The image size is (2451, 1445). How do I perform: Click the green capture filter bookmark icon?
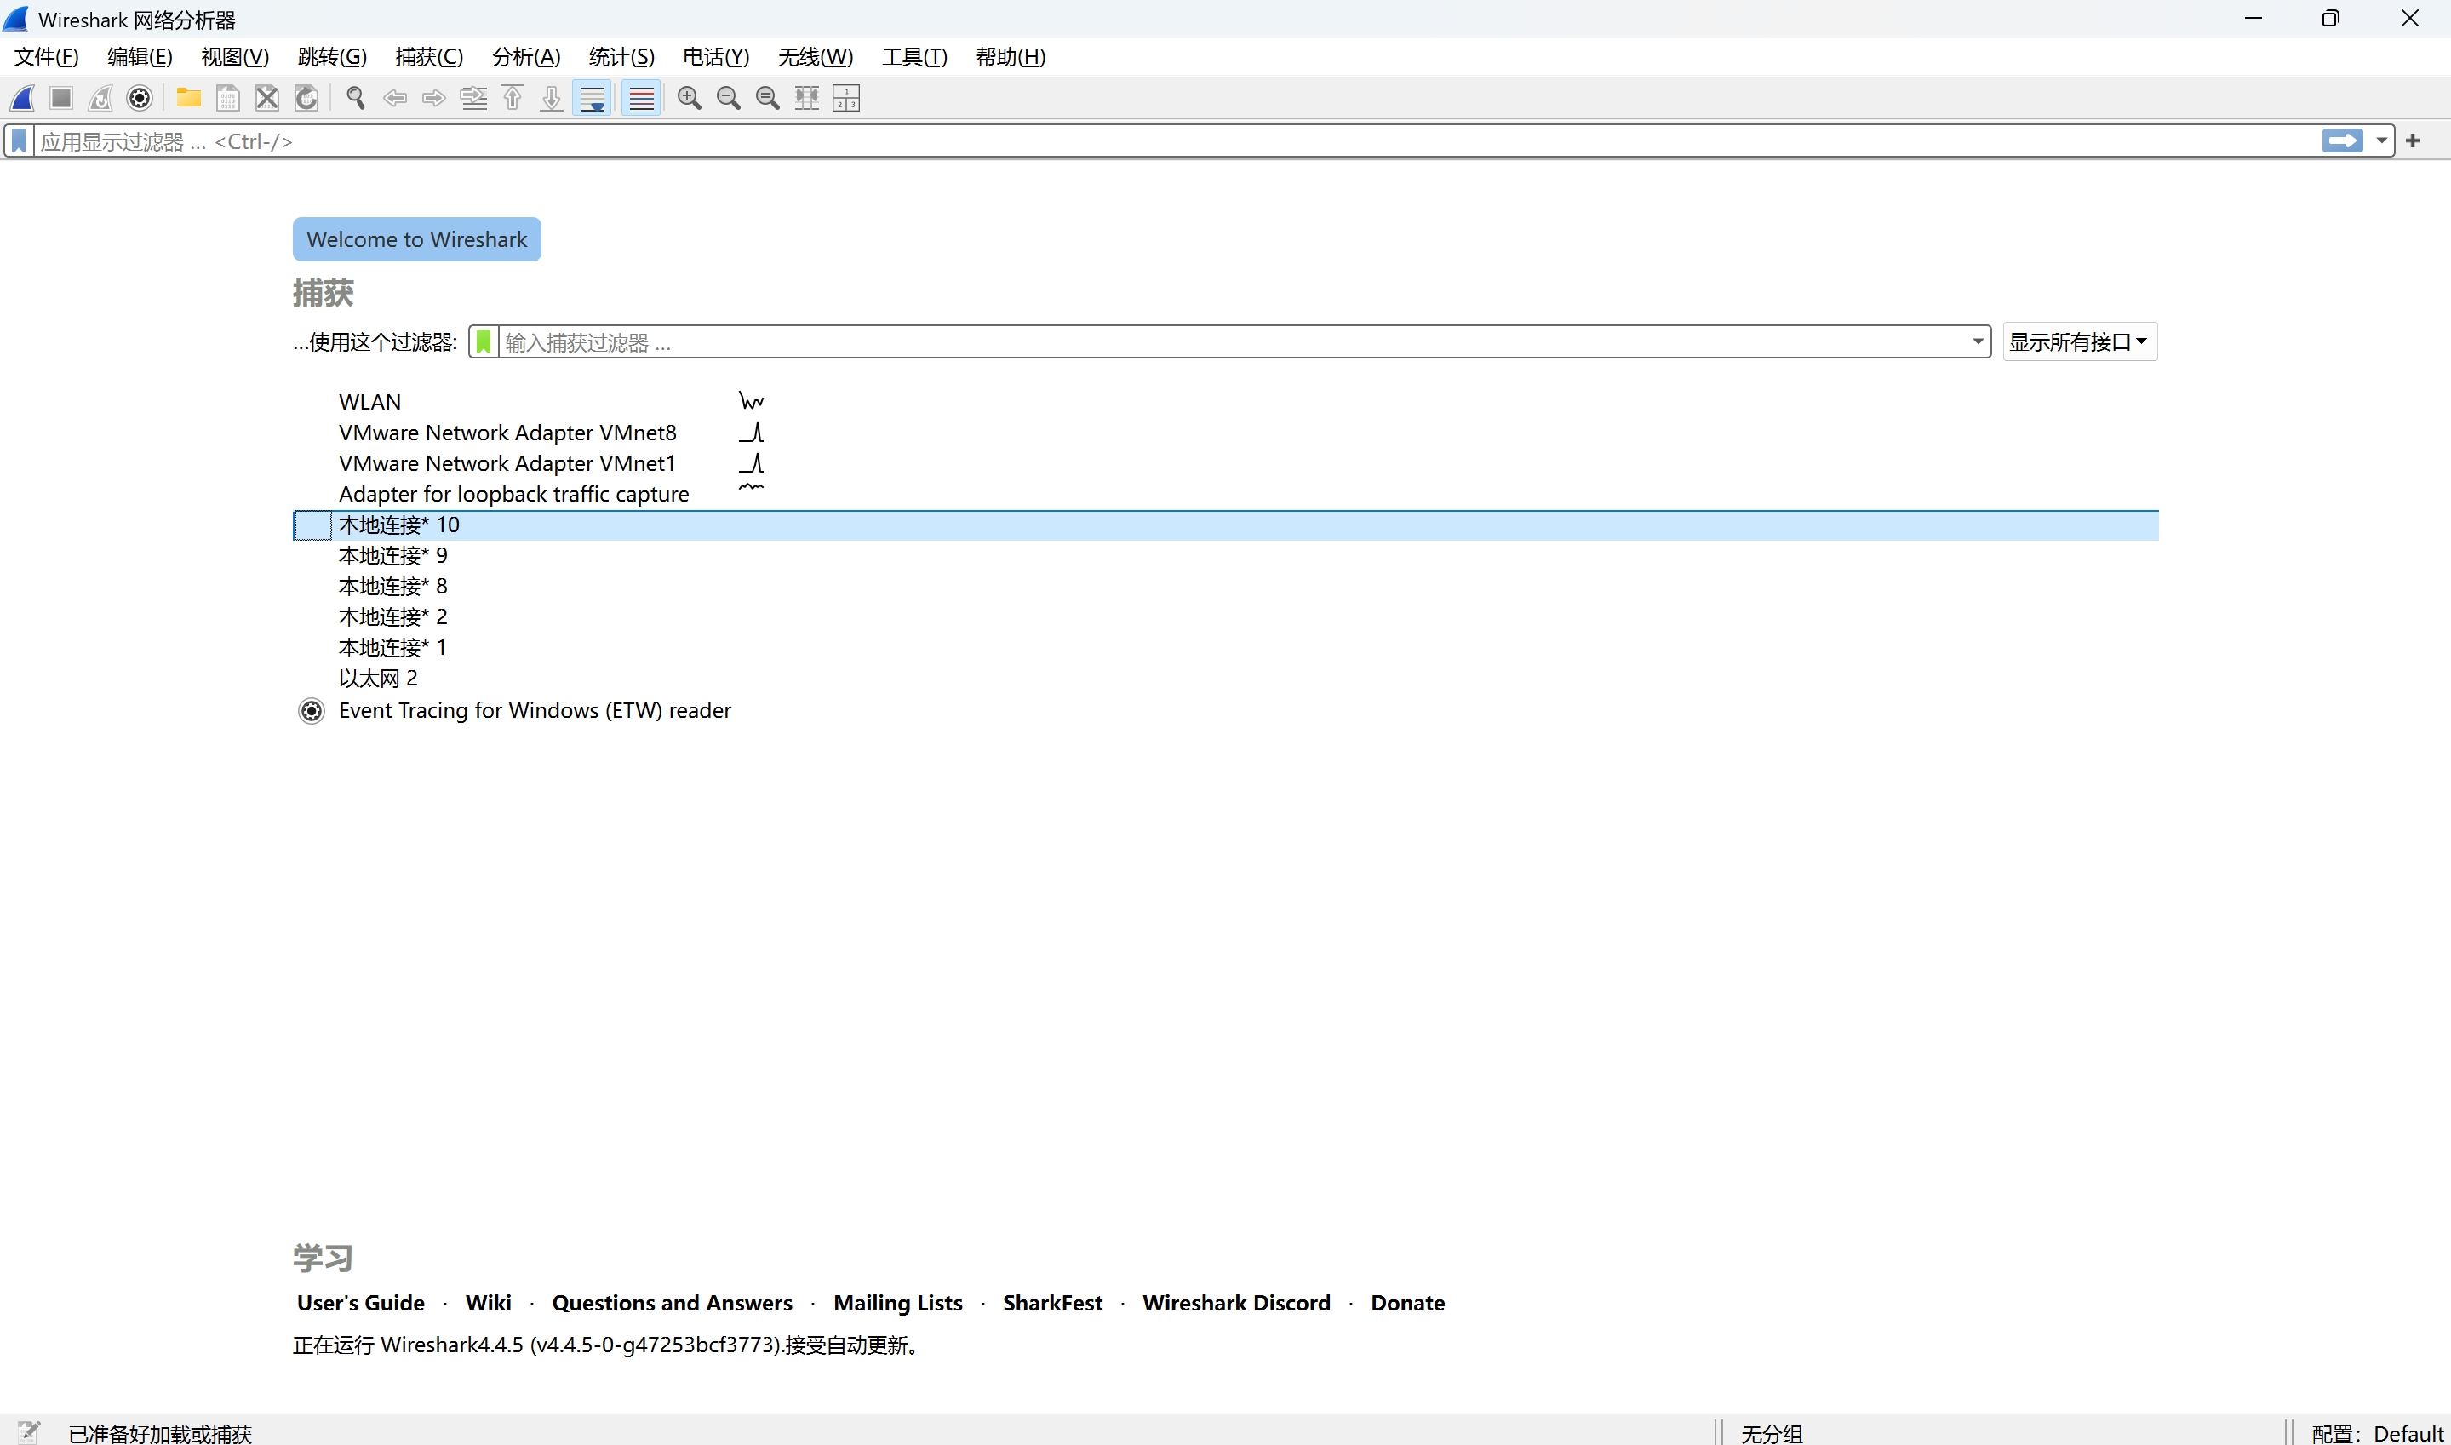[484, 341]
